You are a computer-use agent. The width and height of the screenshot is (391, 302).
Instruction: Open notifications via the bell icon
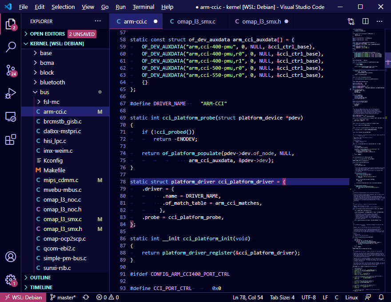pos(381,297)
